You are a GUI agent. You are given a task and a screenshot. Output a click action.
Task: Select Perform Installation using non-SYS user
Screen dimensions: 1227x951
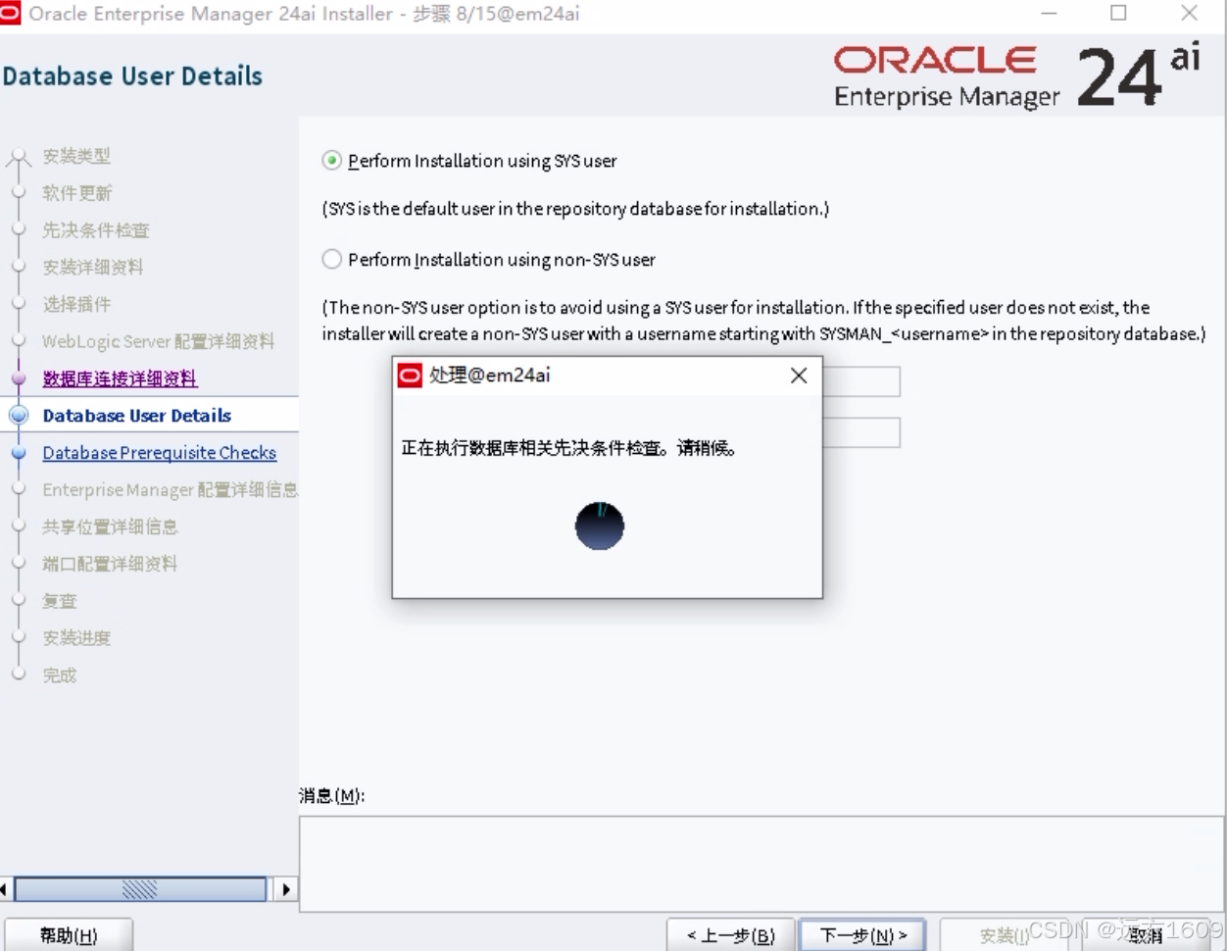[x=331, y=259]
